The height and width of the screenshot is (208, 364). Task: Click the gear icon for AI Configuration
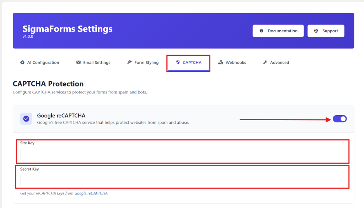coord(22,63)
